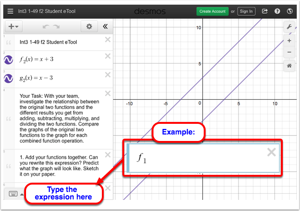
Task: Select the Int3 1-49 f2 Student eTool note text
Action: point(48,42)
